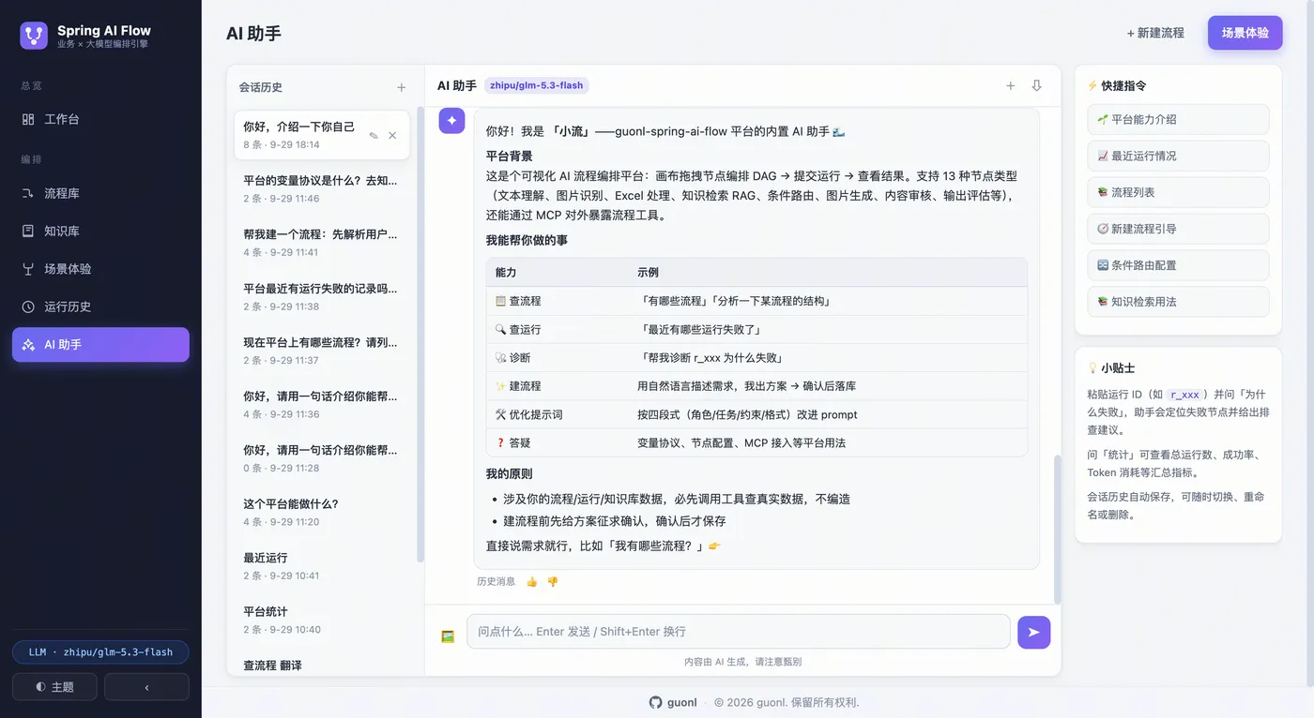Click the 会话历史 list scrollbar

pos(420,335)
